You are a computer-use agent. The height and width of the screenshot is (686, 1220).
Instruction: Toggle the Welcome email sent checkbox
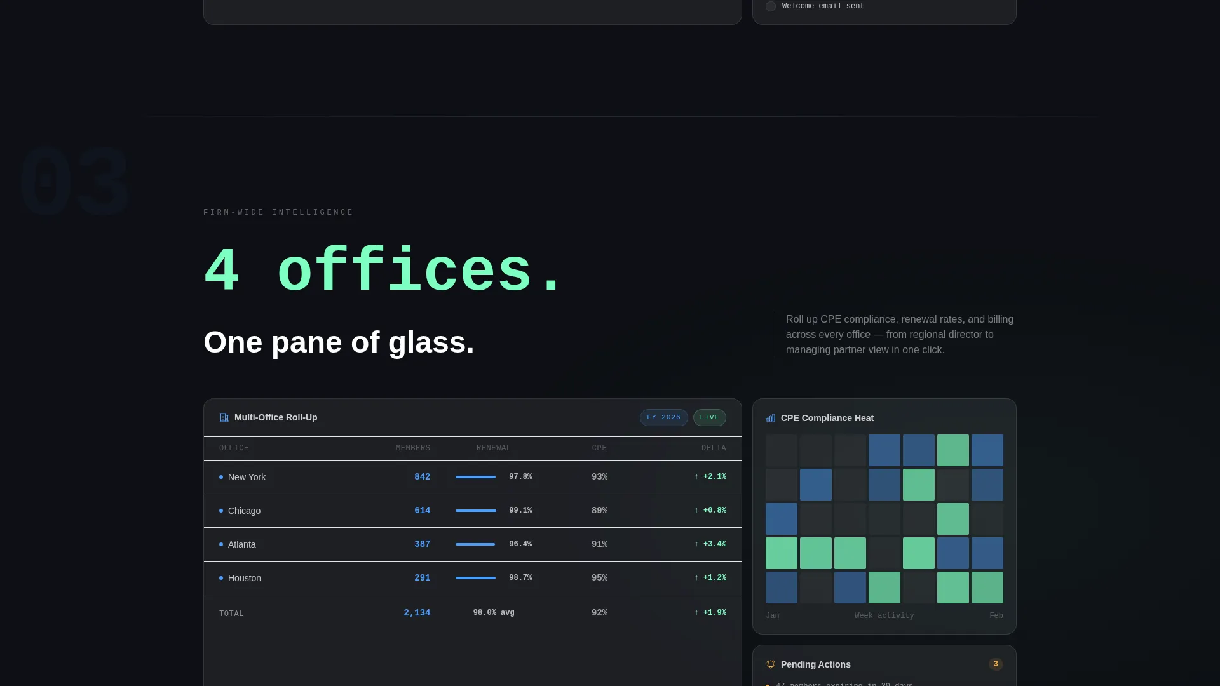click(771, 6)
